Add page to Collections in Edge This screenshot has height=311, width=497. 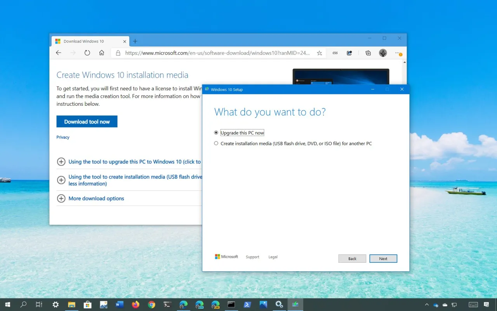pyautogui.click(x=368, y=53)
